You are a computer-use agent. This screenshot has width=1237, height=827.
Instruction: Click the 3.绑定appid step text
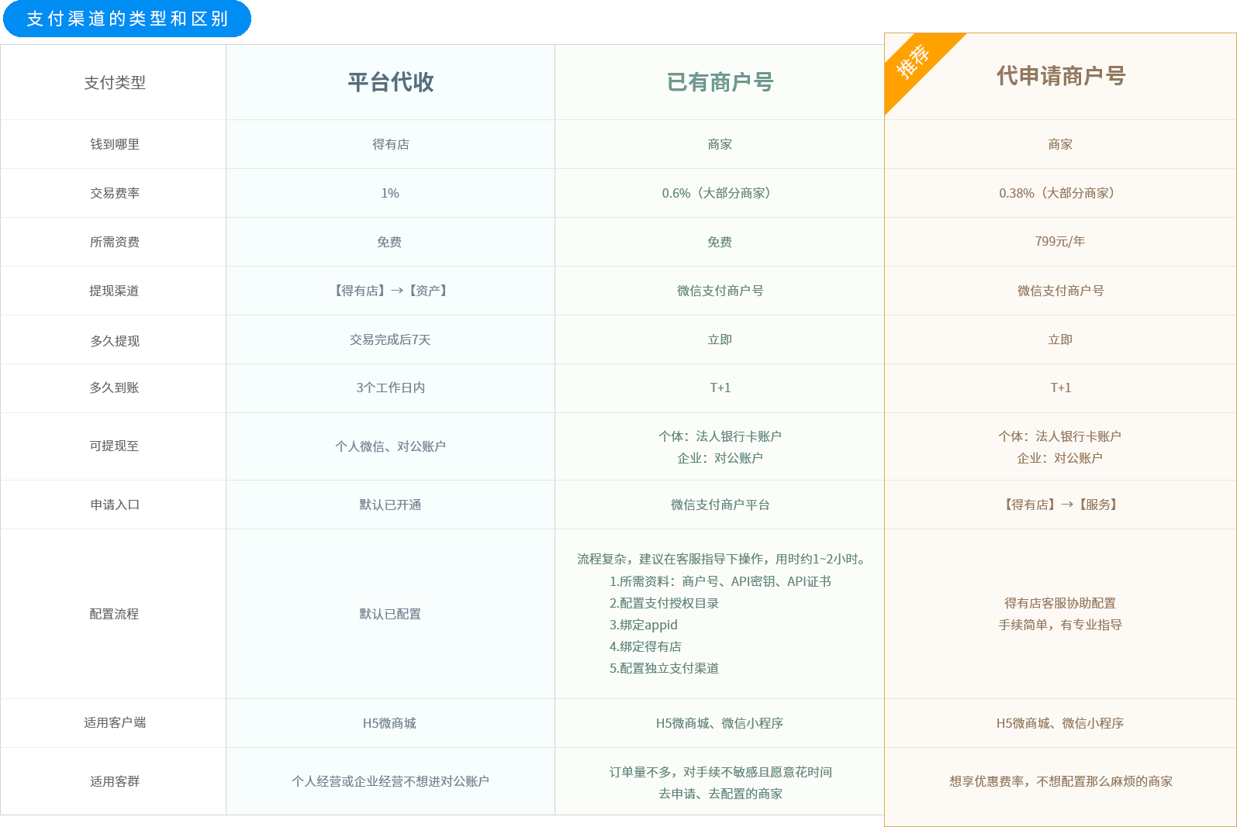coord(643,625)
